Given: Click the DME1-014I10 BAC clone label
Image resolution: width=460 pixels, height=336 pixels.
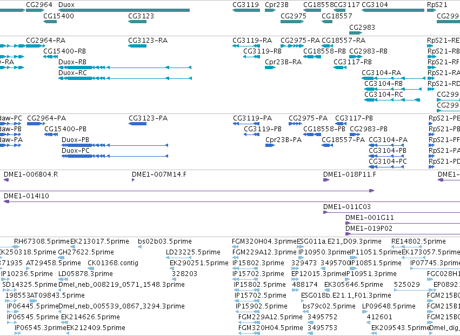Looking at the screenshot, I should (x=26, y=196).
